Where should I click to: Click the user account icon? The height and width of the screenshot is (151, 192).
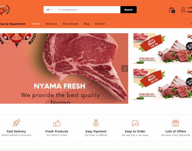pyautogui.click(x=183, y=10)
